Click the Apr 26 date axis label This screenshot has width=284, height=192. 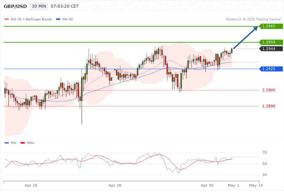coord(31,185)
